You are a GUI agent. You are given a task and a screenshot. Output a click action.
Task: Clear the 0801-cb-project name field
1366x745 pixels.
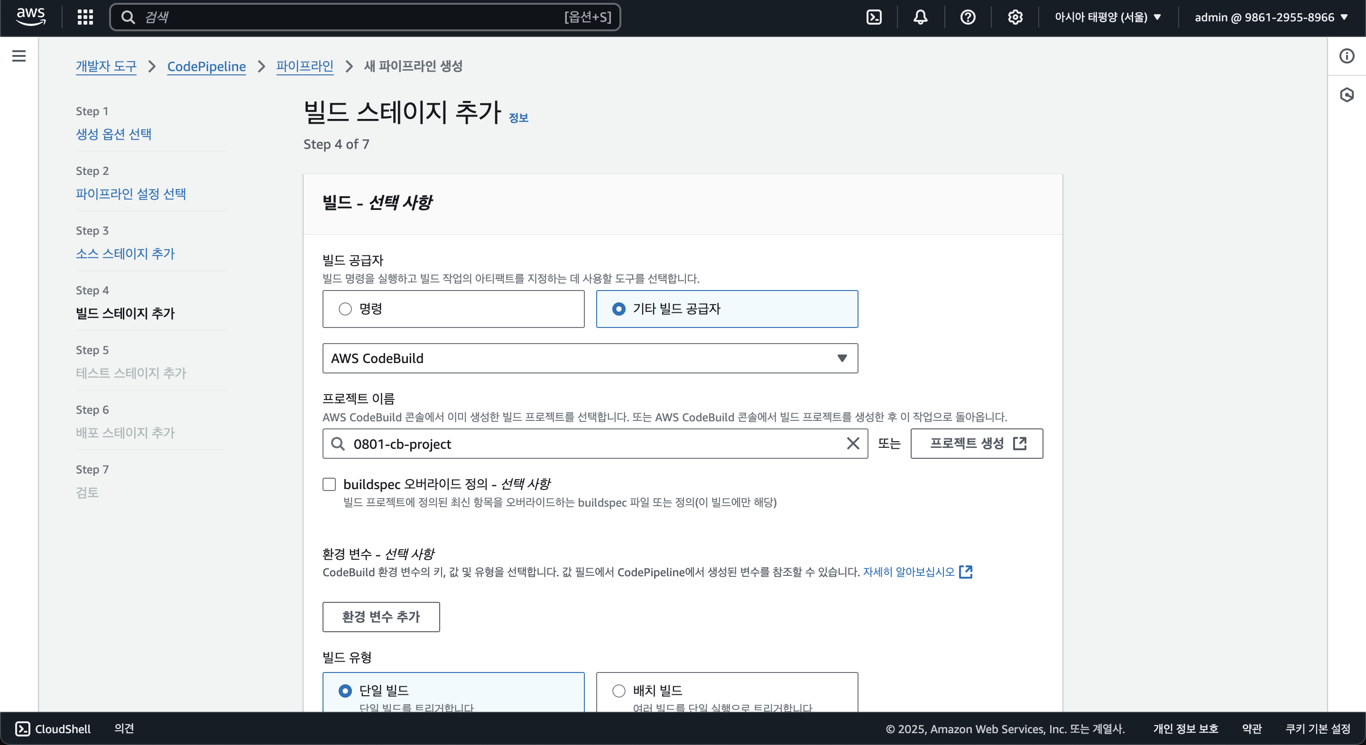853,444
